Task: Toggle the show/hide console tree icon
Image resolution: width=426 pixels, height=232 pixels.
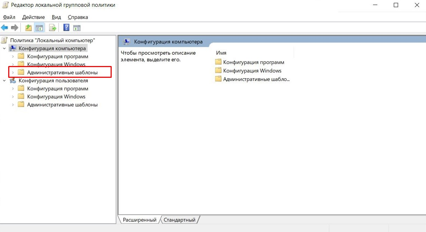Action: (x=39, y=27)
